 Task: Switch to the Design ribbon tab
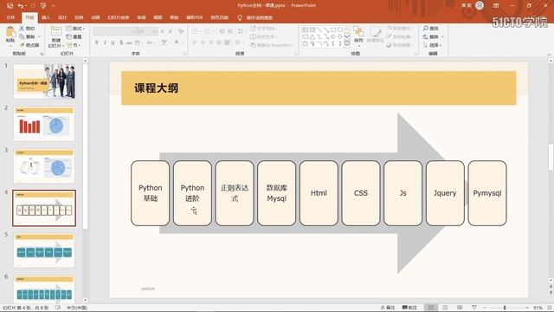coord(62,17)
